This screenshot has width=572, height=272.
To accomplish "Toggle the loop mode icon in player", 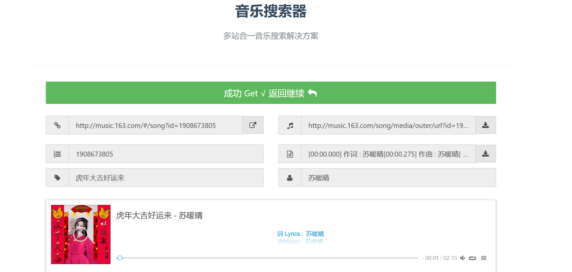I will tap(472, 258).
